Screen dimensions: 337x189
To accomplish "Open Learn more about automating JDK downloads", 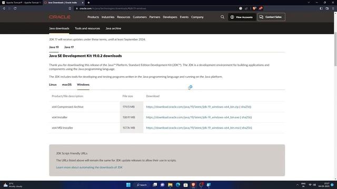I will pos(89,167).
